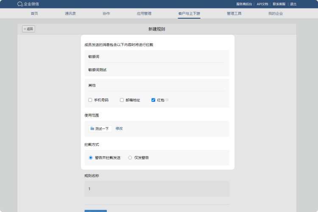
Task: Go to the 协作 tab
Action: coord(106,14)
